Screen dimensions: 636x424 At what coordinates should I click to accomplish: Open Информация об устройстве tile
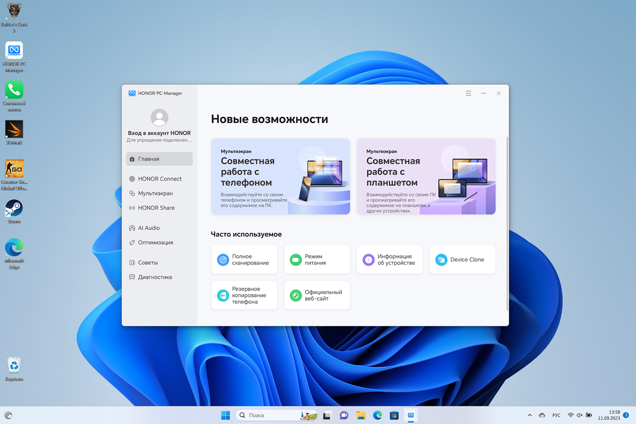390,260
